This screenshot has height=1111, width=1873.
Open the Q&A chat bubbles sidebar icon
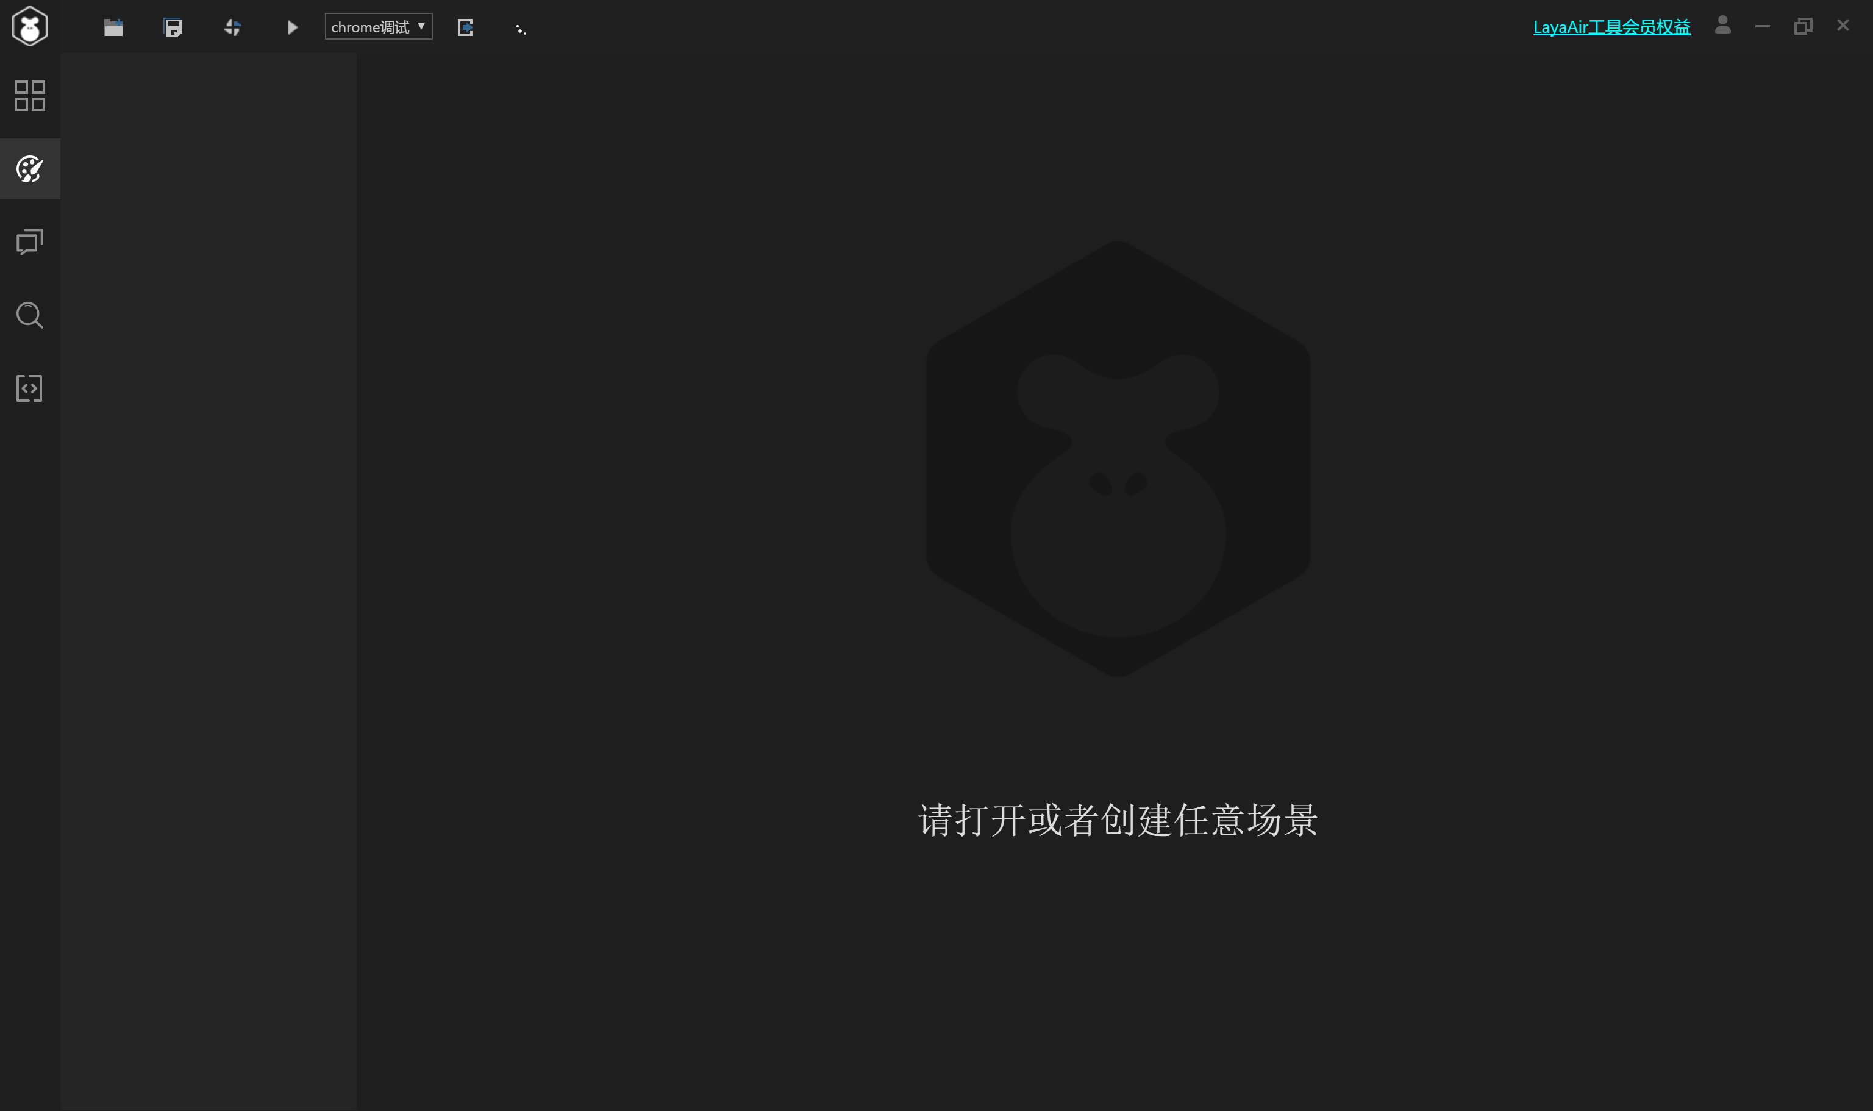click(x=30, y=242)
